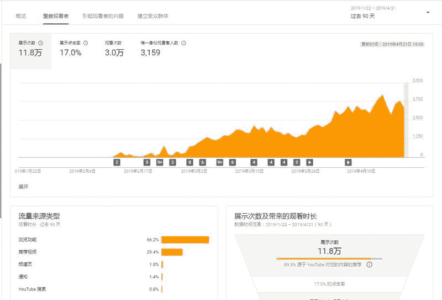The image size is (442, 300).
Task: Open the 推荐视频 traffic source
Action: coord(28,252)
